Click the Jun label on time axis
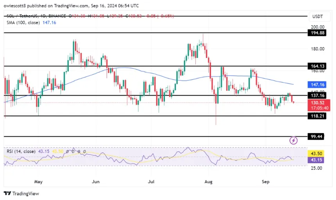This screenshot has height=200, width=336. (x=96, y=182)
